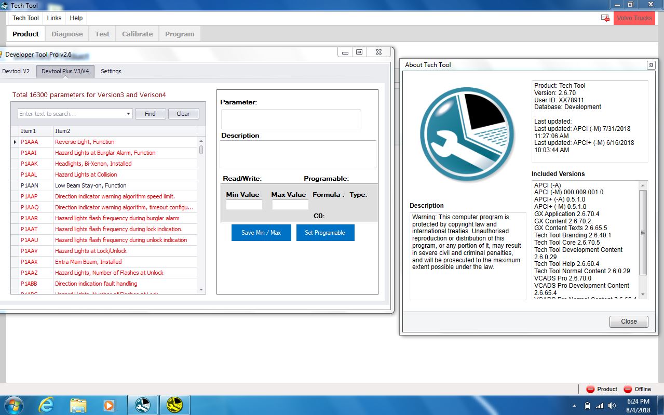664x415 pixels.
Task: Select row P1AAR flash frequency during burglar alarm
Action: pos(104,218)
